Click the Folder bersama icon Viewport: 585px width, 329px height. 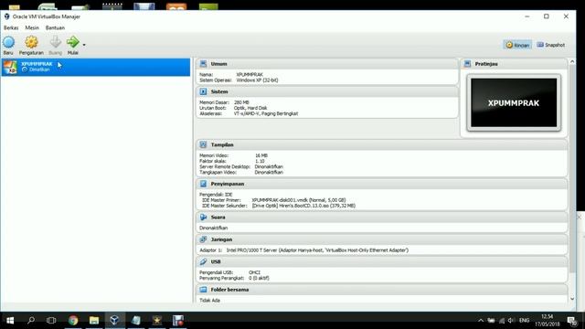pyautogui.click(x=203, y=290)
